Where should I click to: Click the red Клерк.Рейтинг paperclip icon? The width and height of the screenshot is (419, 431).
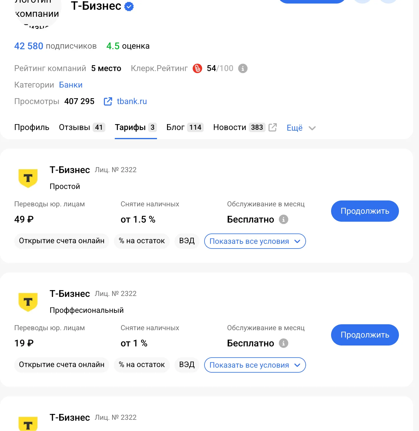coord(197,68)
